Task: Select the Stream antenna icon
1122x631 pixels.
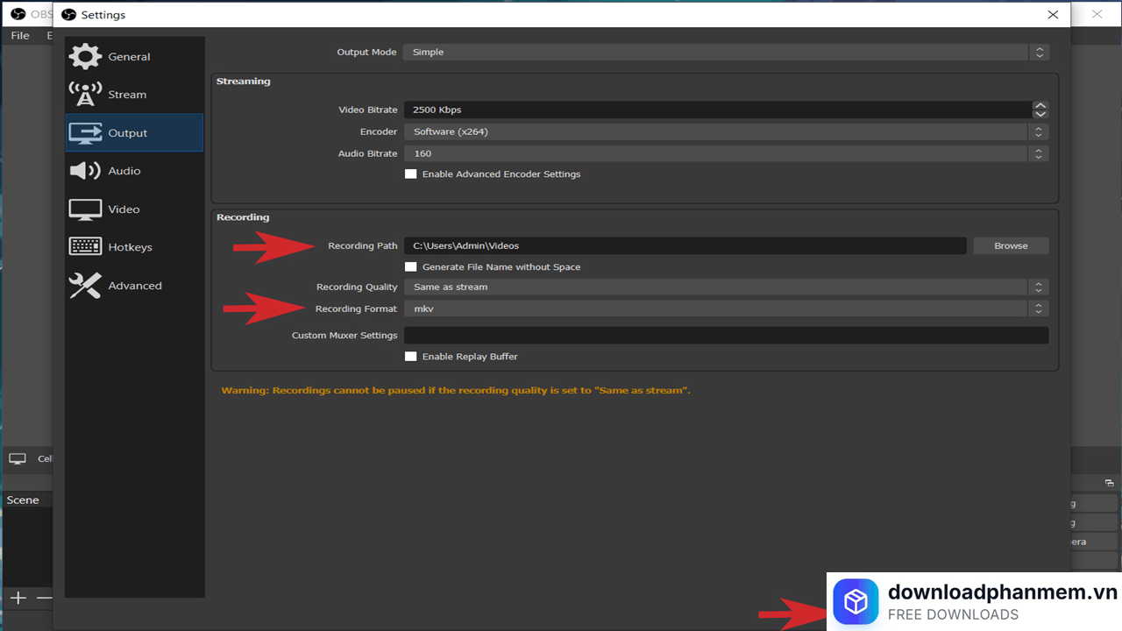Action: pos(85,95)
